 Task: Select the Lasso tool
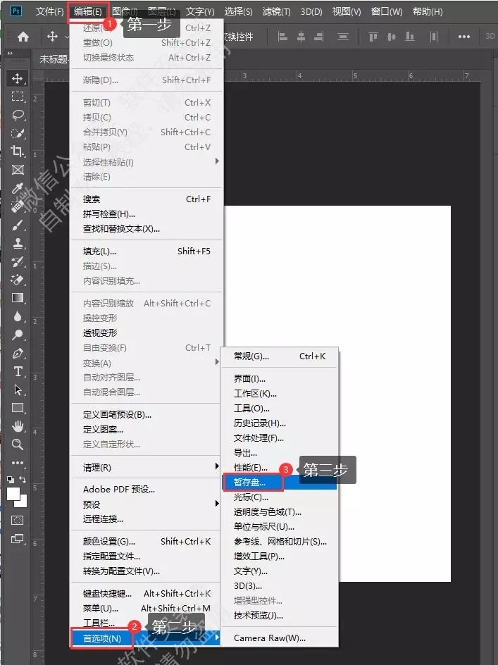[x=18, y=115]
